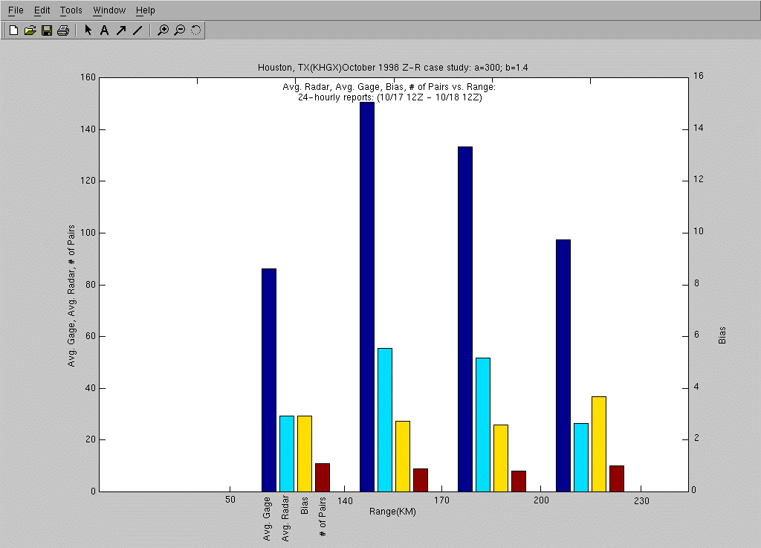761x548 pixels.
Task: Click the right axis tick label '10'
Action: coord(699,231)
